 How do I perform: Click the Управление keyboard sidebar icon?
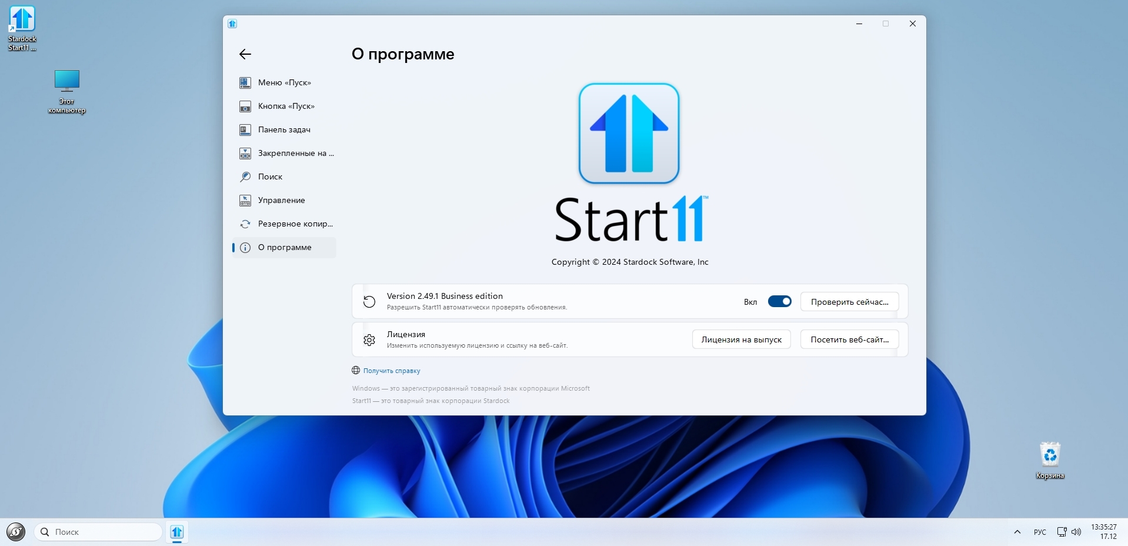pos(245,201)
